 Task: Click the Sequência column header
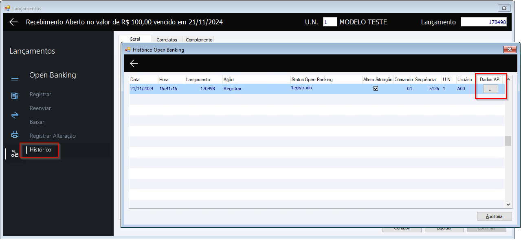click(x=428, y=80)
